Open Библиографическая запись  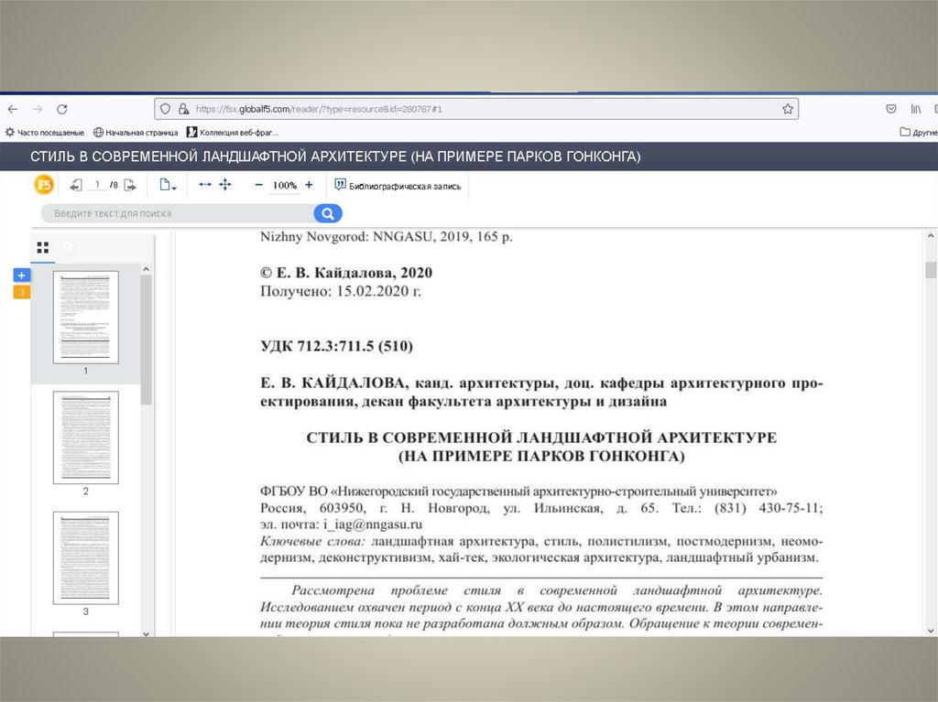point(398,186)
